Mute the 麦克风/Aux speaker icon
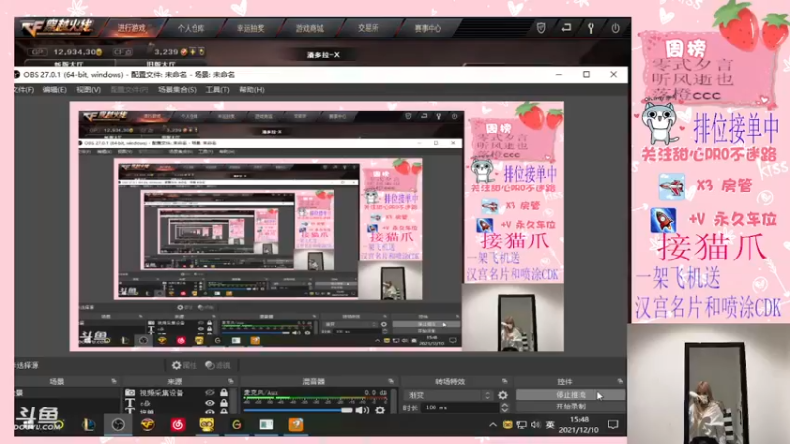 coord(362,410)
